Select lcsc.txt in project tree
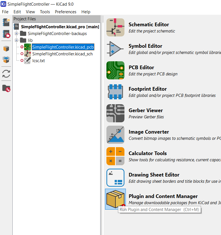Image resolution: width=221 pixels, height=235 pixels. (38, 60)
